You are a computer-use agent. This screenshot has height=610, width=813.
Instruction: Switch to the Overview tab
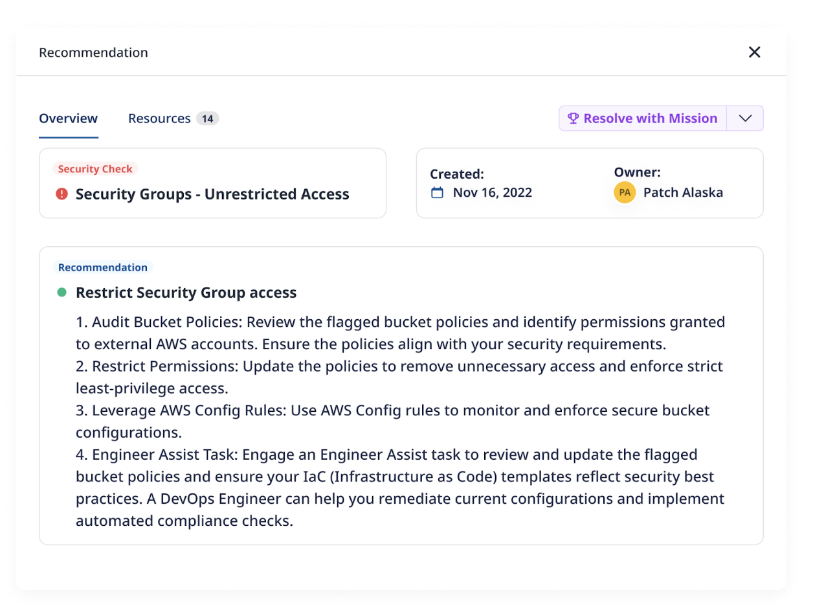pos(68,119)
